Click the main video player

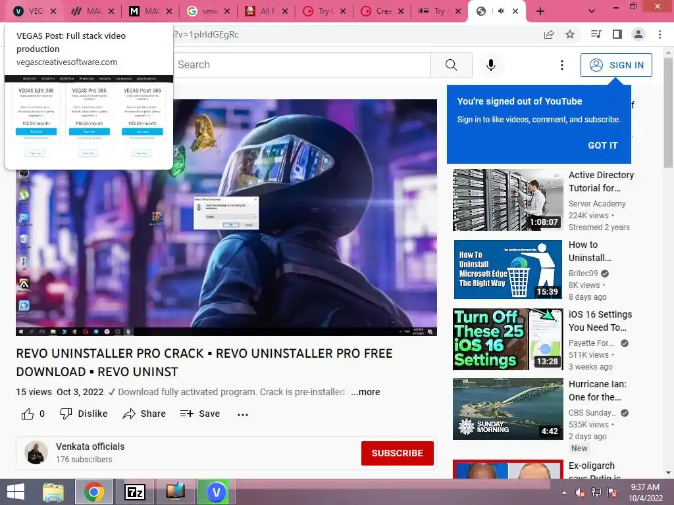click(x=226, y=217)
